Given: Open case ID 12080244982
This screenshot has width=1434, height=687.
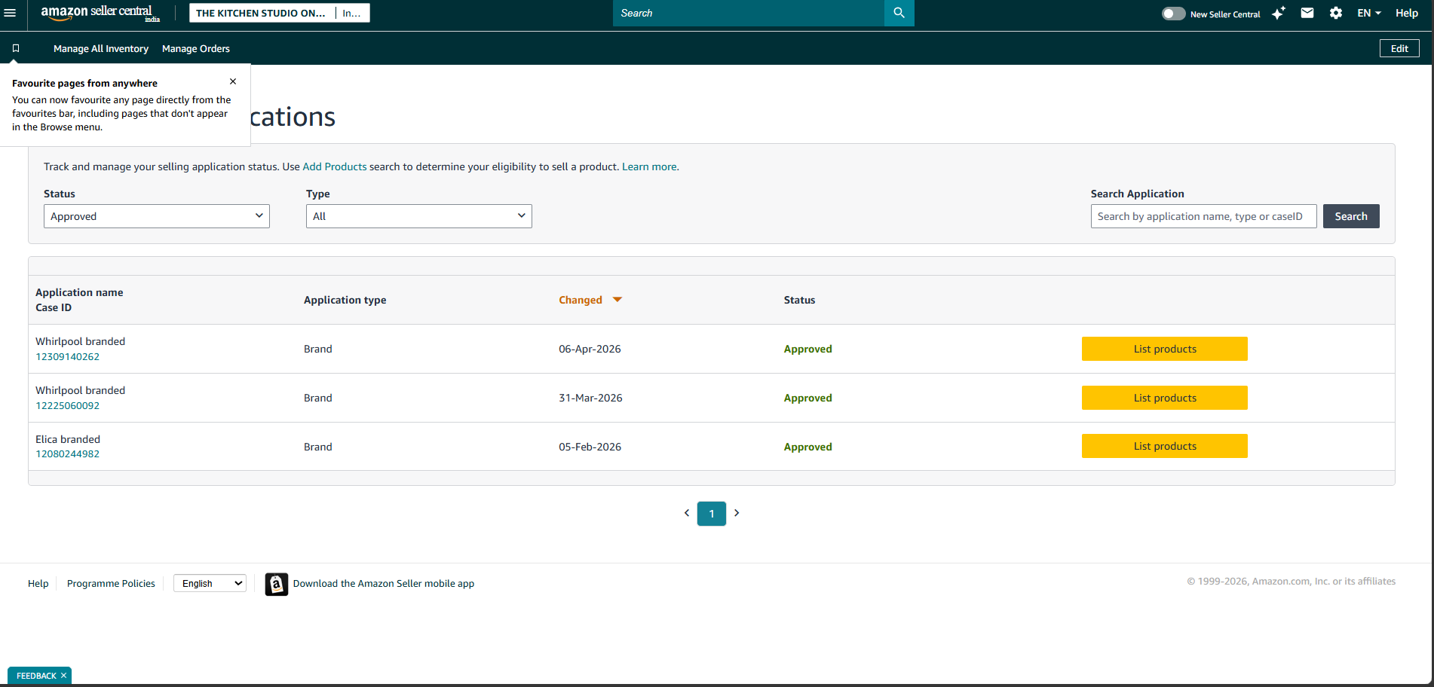Looking at the screenshot, I should 68,453.
